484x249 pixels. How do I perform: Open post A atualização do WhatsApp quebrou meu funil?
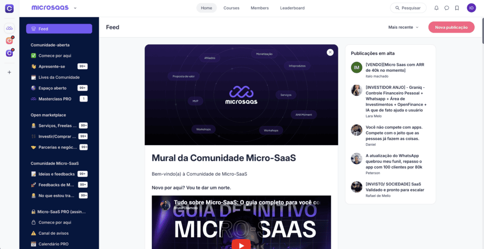click(394, 162)
